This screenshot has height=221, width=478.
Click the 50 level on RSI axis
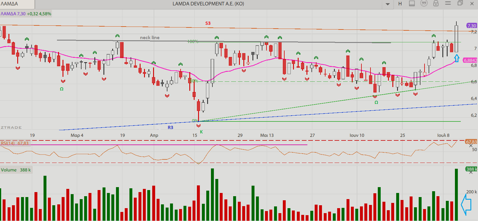[474, 149]
